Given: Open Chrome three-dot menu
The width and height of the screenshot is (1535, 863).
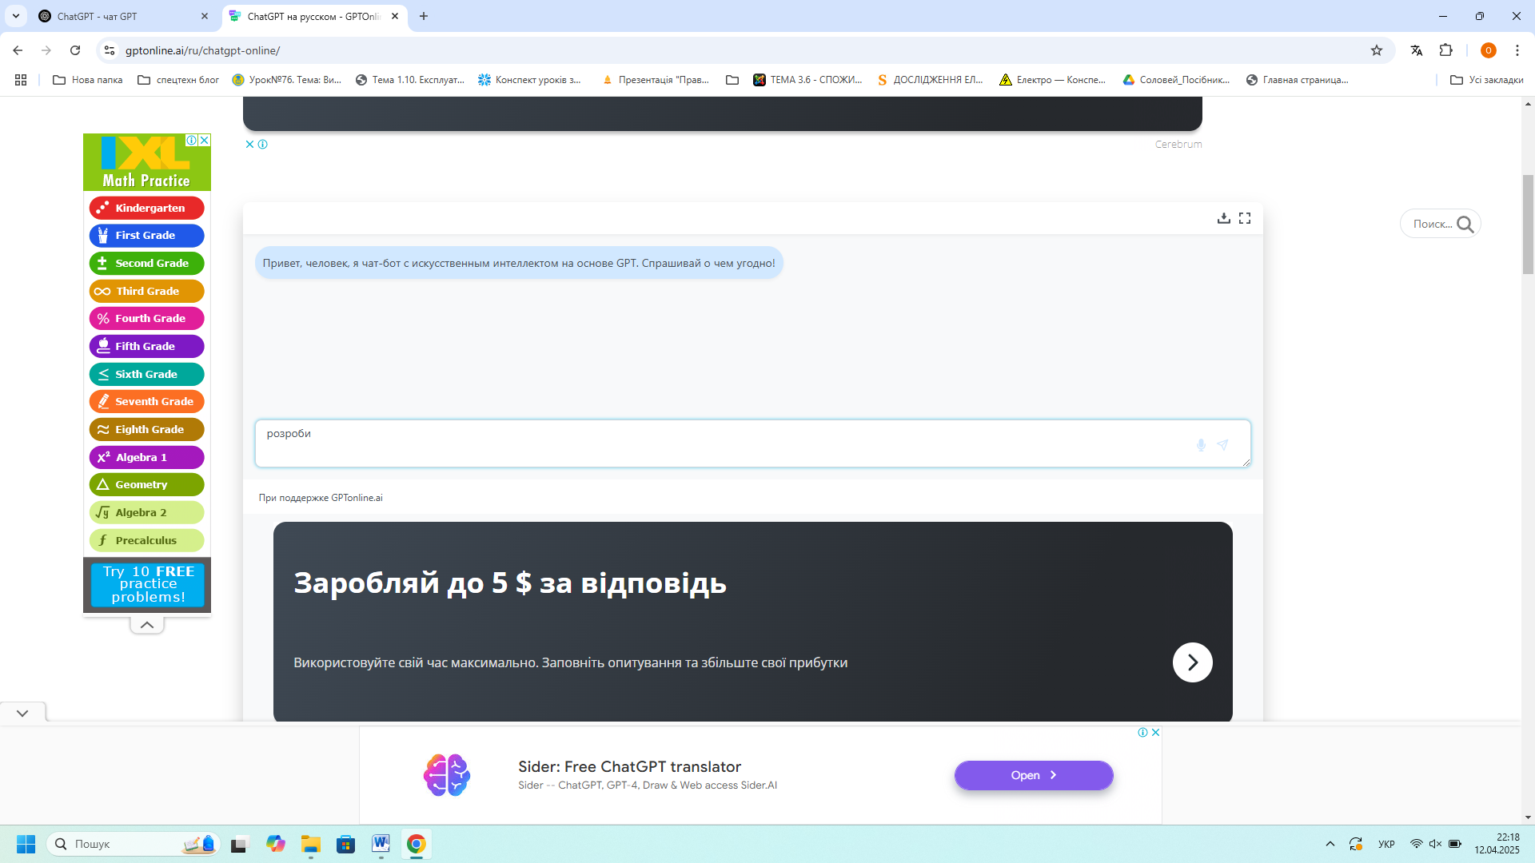Looking at the screenshot, I should click(1517, 50).
